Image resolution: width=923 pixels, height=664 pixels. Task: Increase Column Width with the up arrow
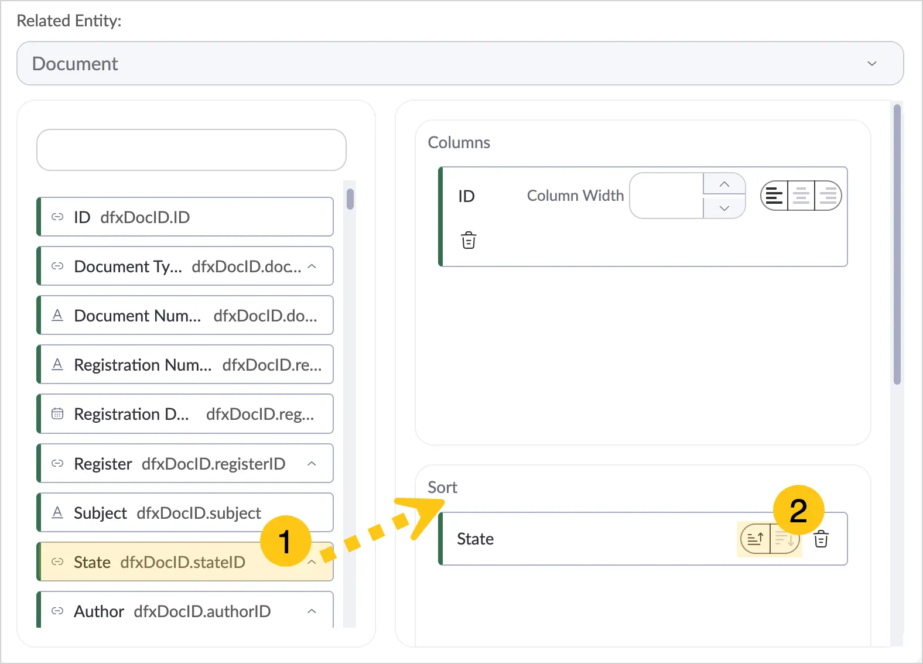tap(724, 184)
